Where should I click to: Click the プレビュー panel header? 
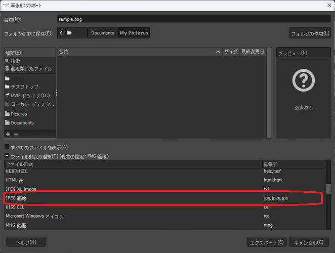pos(304,53)
